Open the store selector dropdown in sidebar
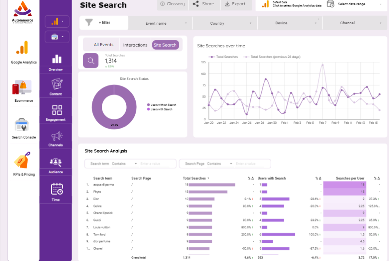 point(57,37)
